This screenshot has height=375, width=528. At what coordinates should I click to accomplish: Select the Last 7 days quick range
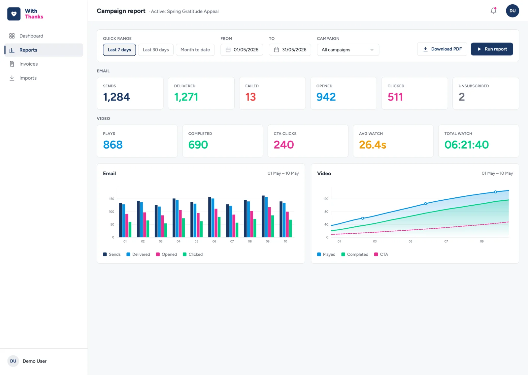coord(119,50)
